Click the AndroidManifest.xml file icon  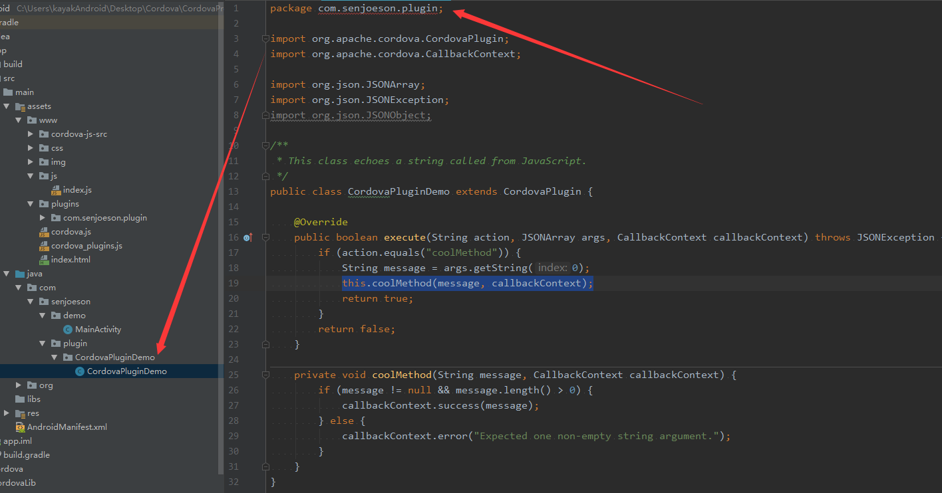pos(20,427)
